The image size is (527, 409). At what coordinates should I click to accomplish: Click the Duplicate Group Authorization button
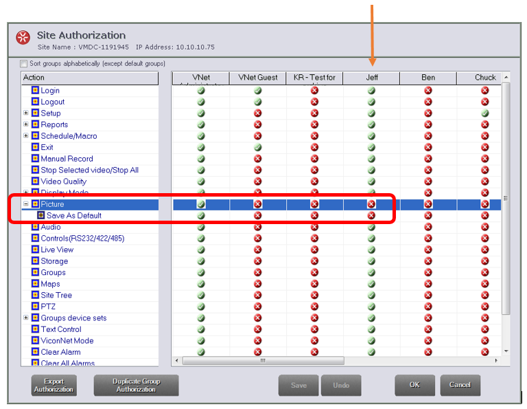coord(136,386)
